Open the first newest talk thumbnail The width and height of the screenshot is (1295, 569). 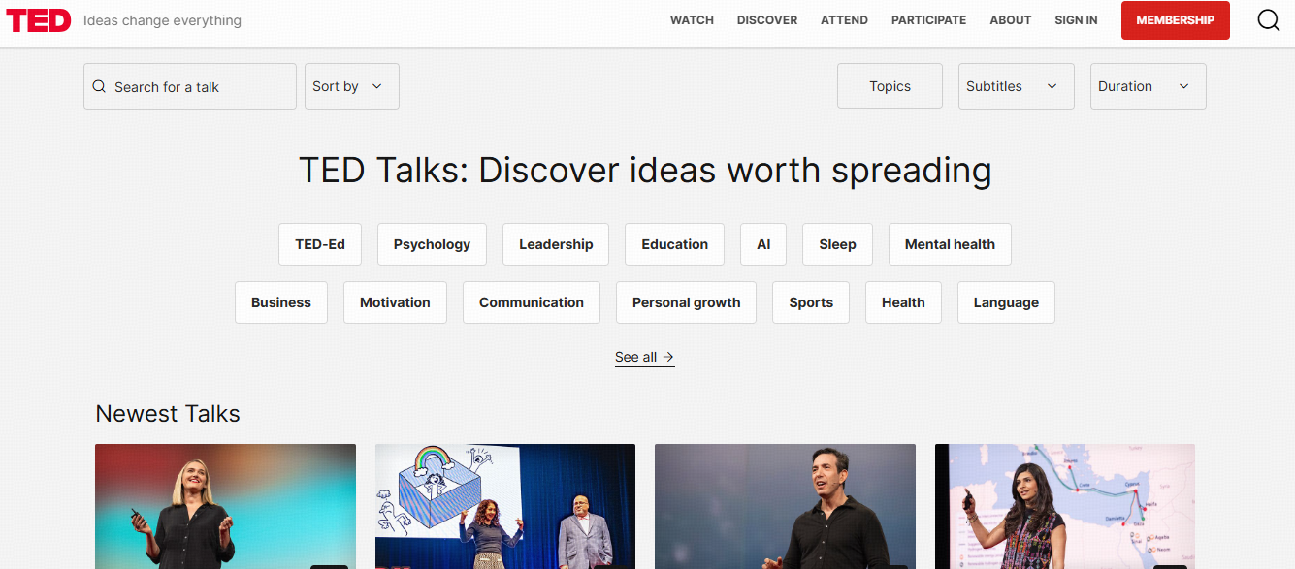225,506
